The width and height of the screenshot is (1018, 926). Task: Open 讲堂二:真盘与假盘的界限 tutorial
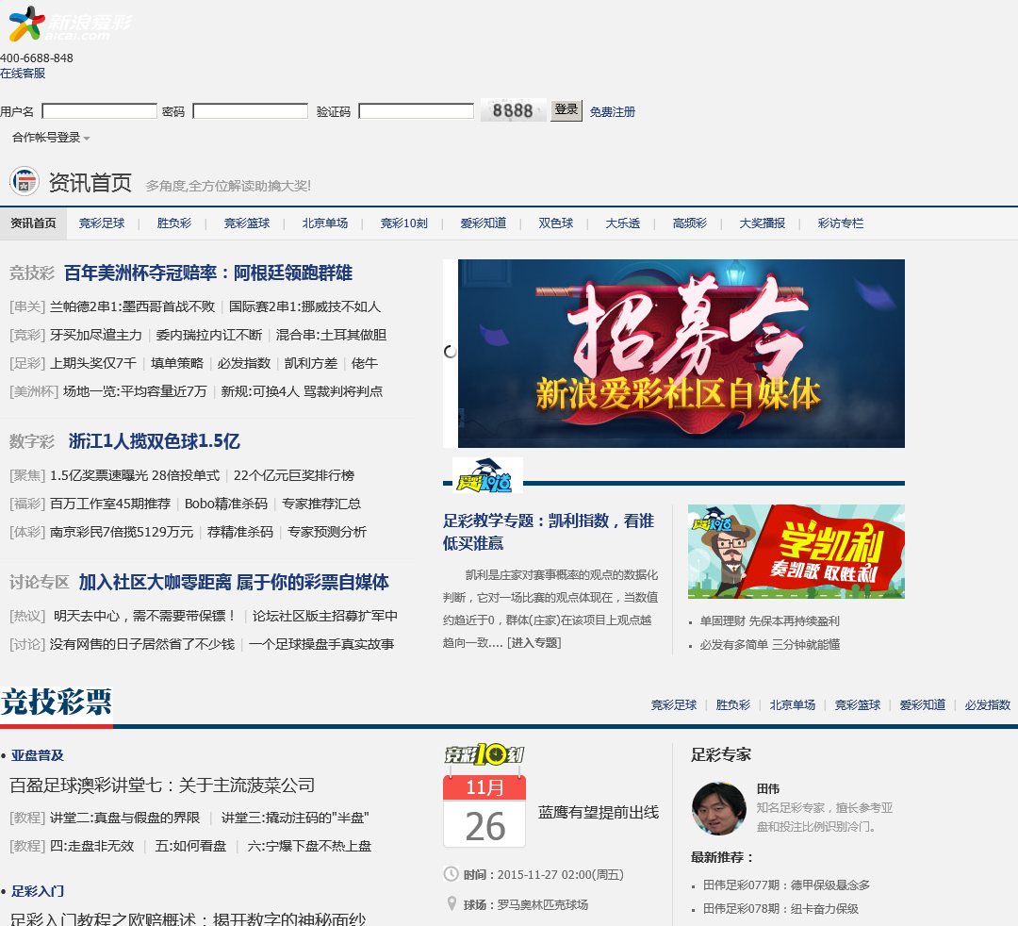click(124, 818)
